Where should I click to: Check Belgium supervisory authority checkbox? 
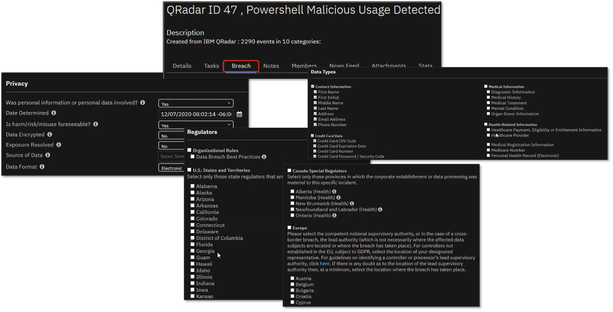(x=292, y=284)
